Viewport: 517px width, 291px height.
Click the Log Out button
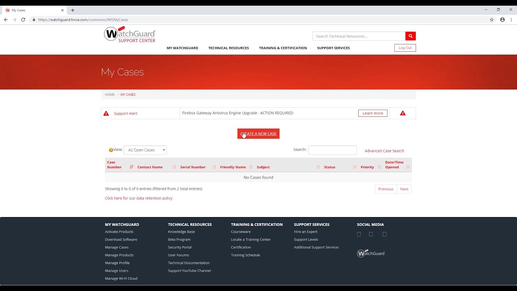(x=405, y=48)
